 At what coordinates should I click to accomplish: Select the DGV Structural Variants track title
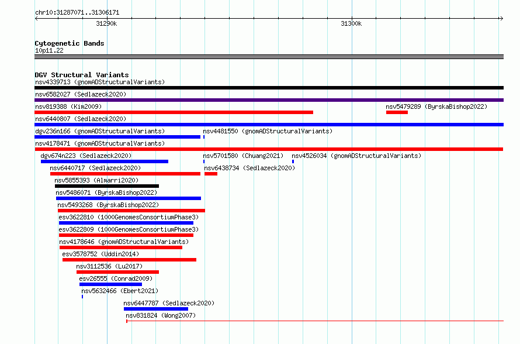coord(82,75)
